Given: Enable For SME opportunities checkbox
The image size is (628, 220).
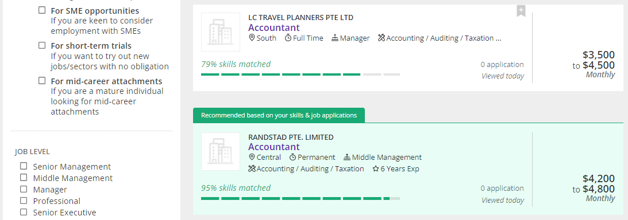Looking at the screenshot, I should coord(42,10).
